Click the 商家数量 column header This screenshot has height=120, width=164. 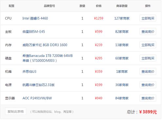pos(122,6)
